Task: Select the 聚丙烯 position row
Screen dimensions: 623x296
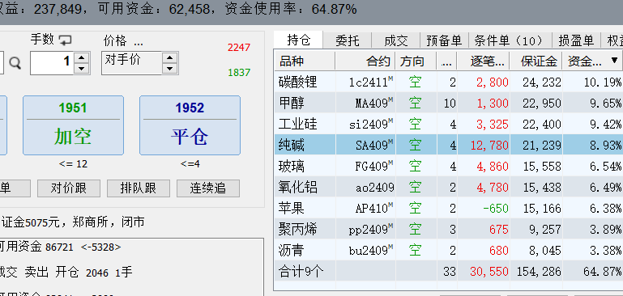Action: [449, 229]
